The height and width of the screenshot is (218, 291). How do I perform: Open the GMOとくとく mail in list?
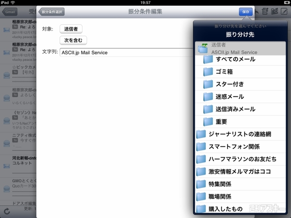tap(18, 188)
